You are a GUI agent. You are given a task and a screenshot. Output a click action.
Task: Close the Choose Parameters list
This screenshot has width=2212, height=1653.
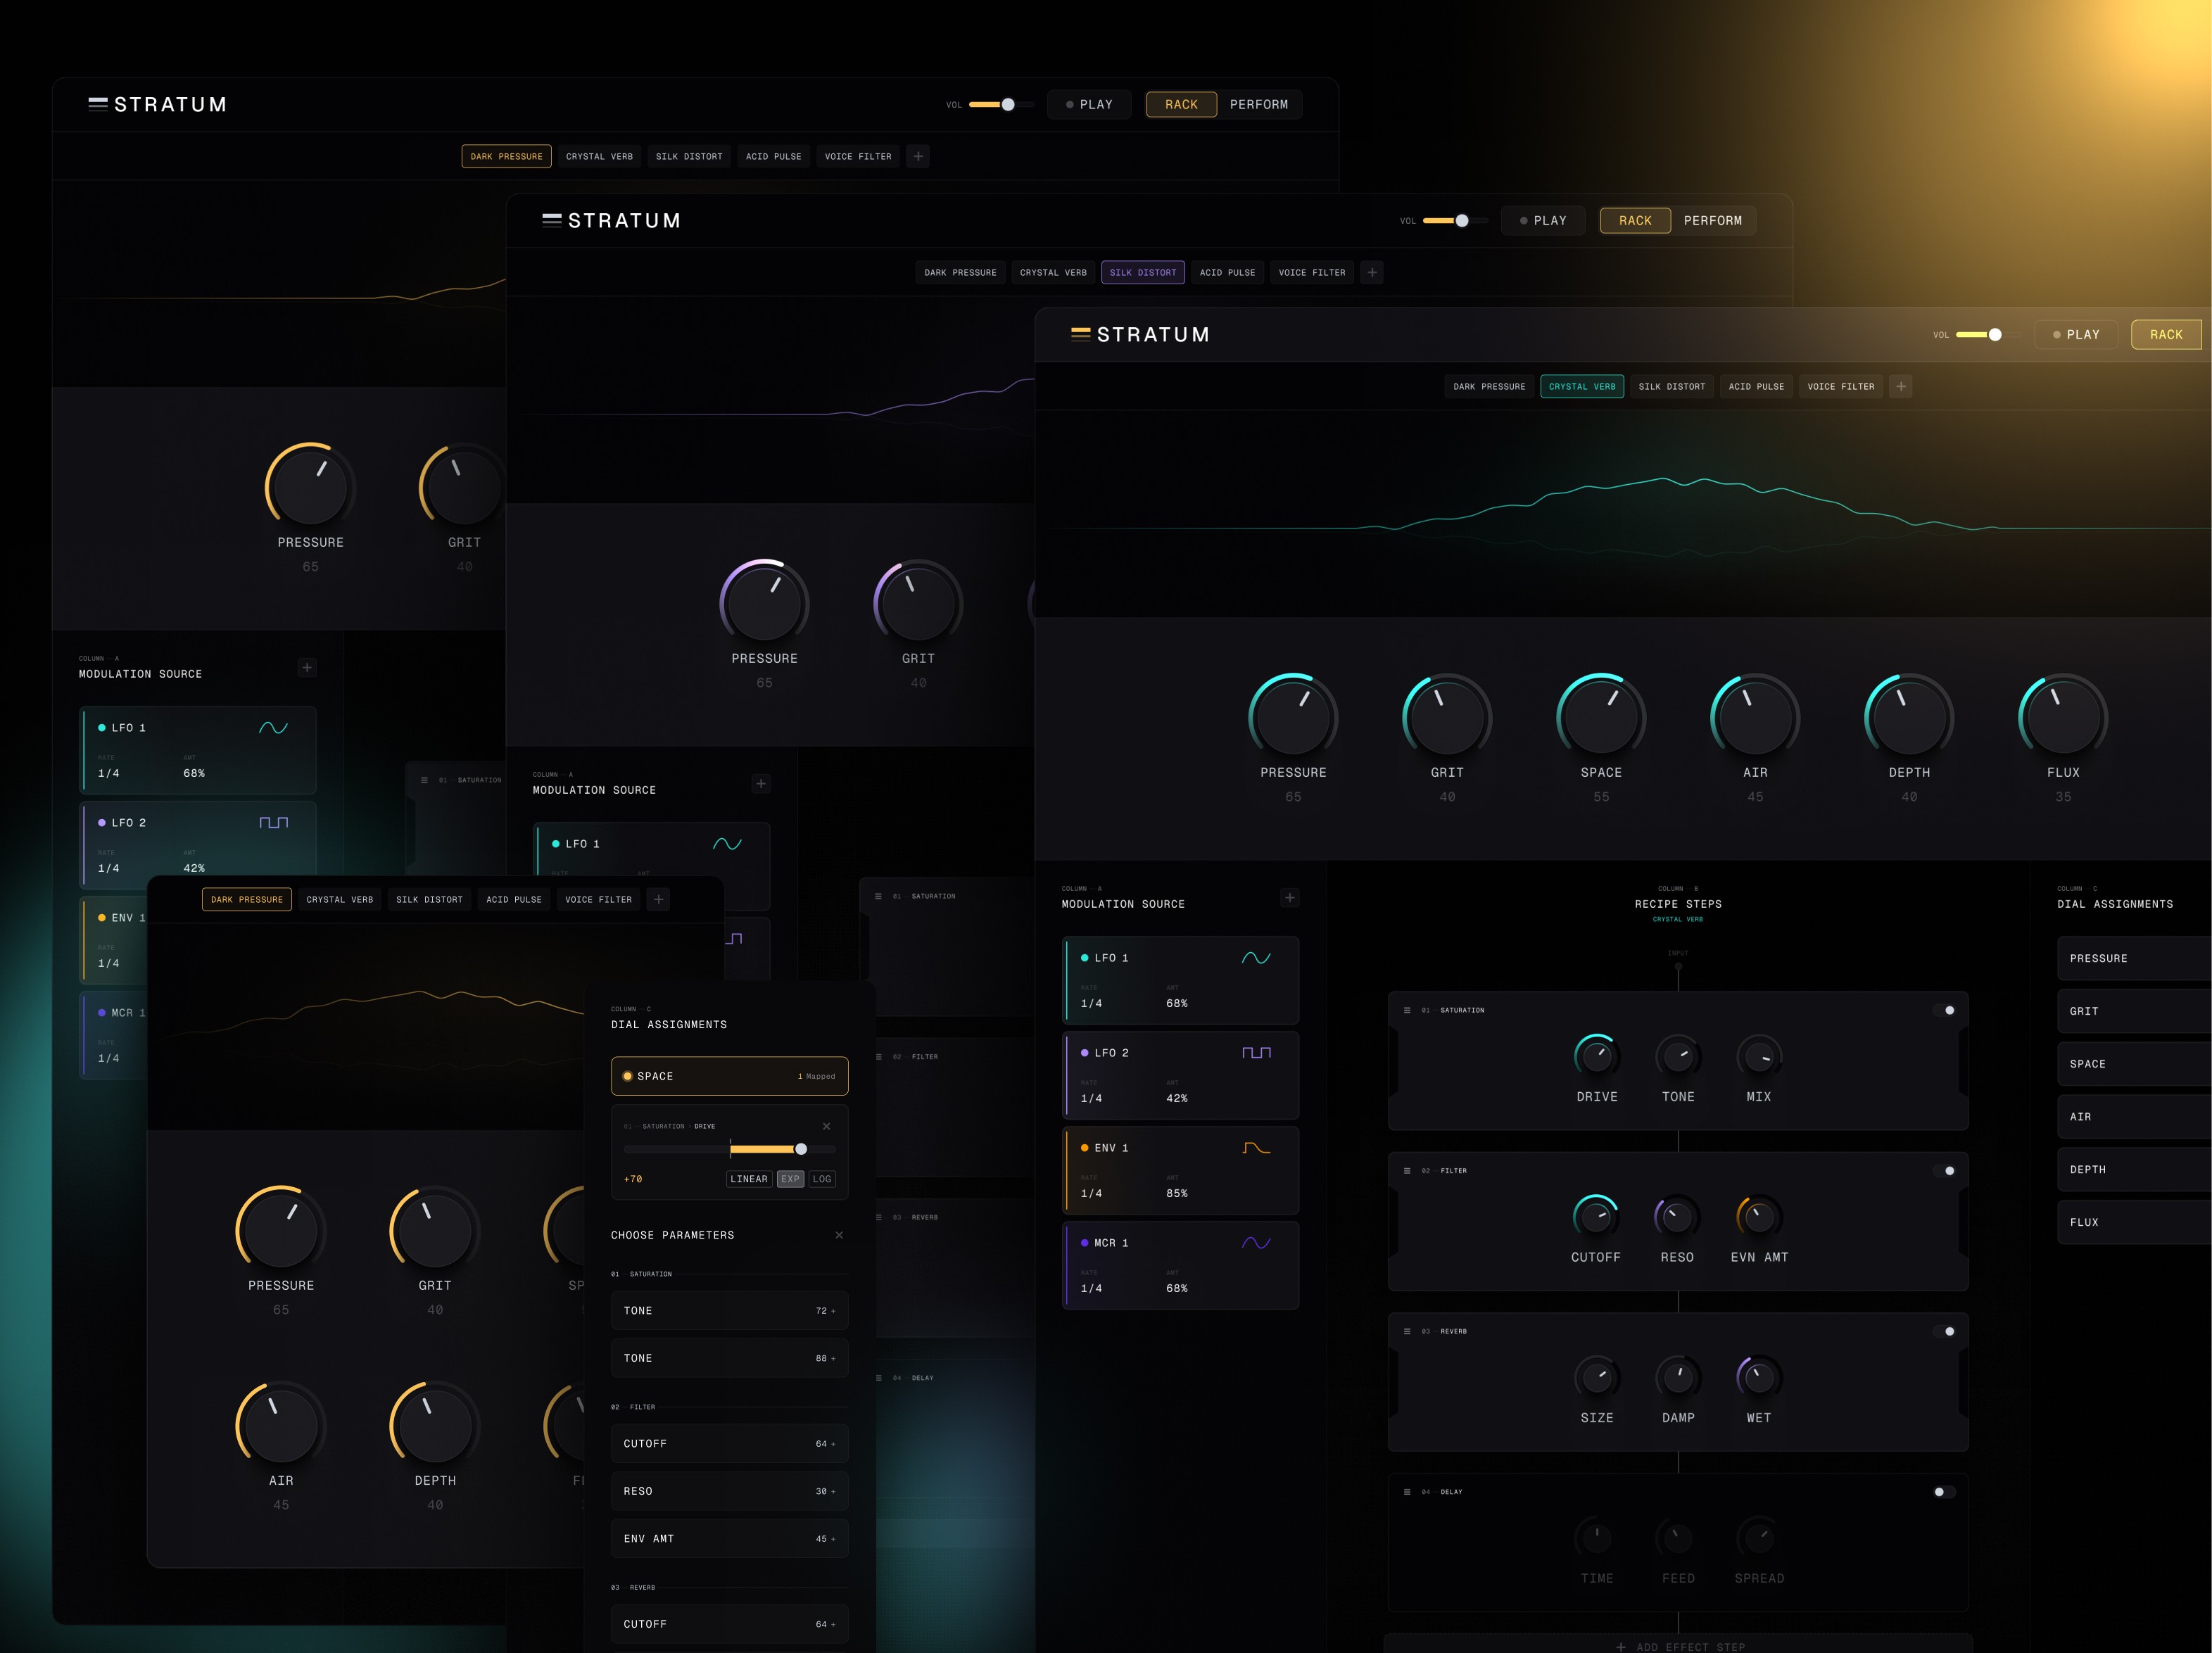tap(839, 1235)
